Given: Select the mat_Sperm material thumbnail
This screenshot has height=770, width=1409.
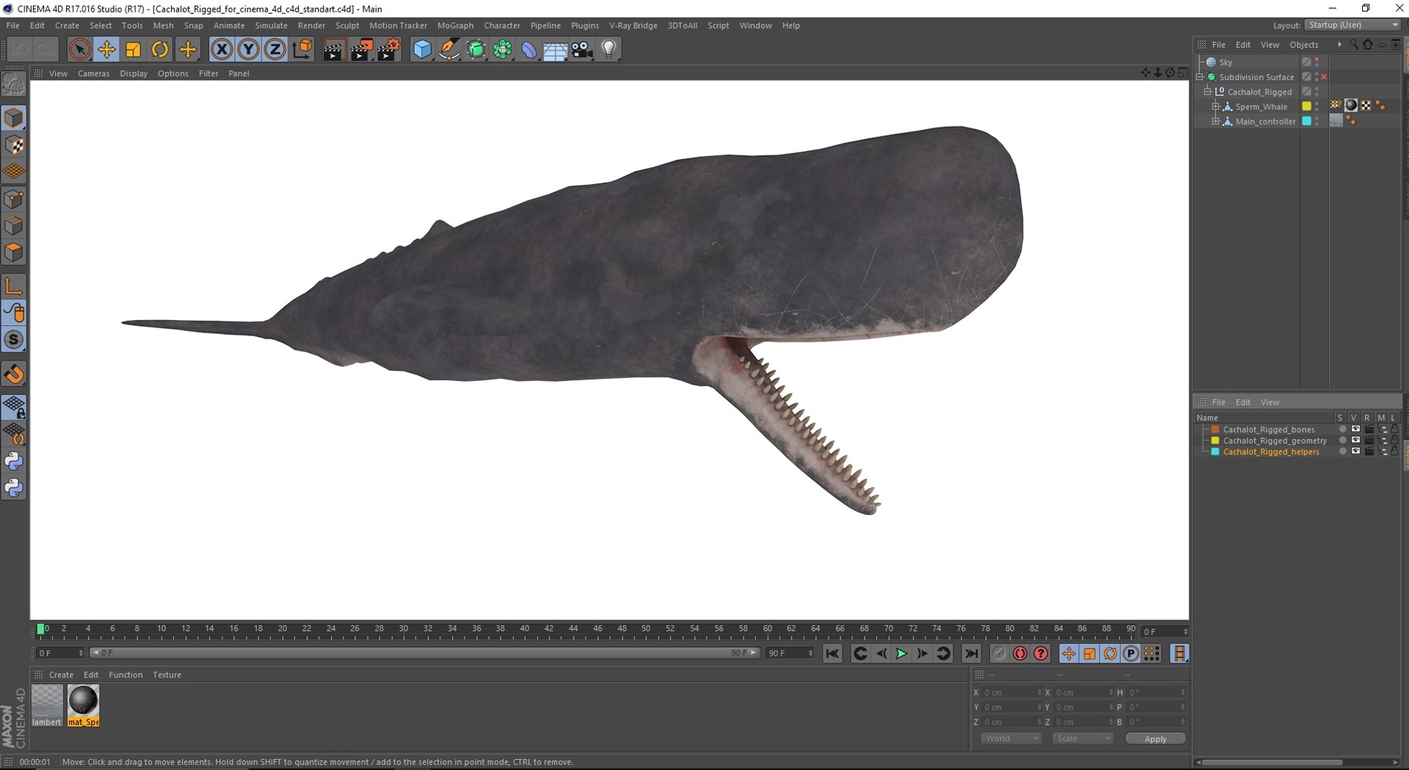Looking at the screenshot, I should coord(83,705).
